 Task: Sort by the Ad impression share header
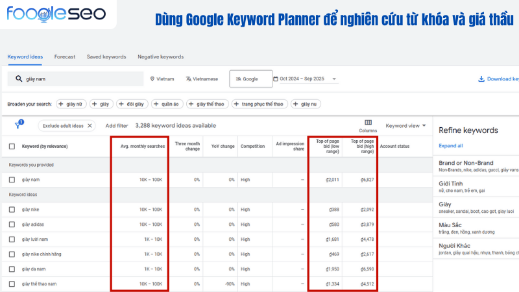pos(290,147)
